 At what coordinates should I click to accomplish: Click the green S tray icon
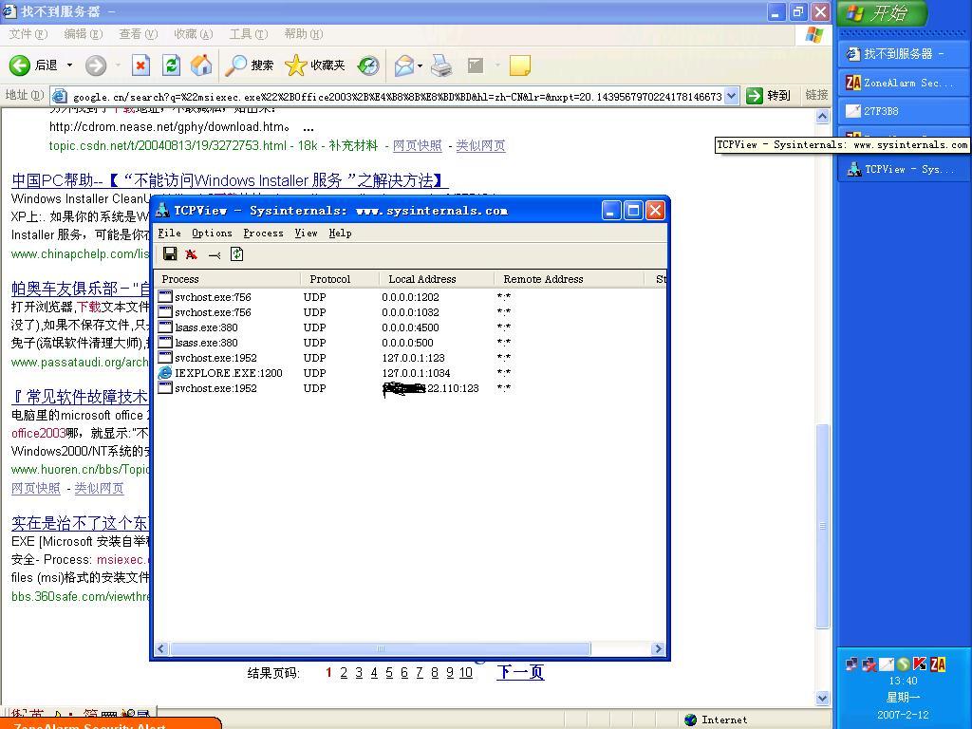click(x=904, y=664)
